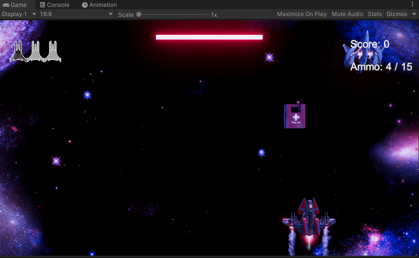Click the red health bar
Image resolution: width=419 pixels, height=258 pixels.
tap(209, 37)
